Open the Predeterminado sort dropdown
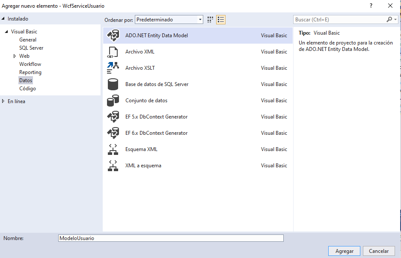The image size is (401, 258). tap(199, 19)
